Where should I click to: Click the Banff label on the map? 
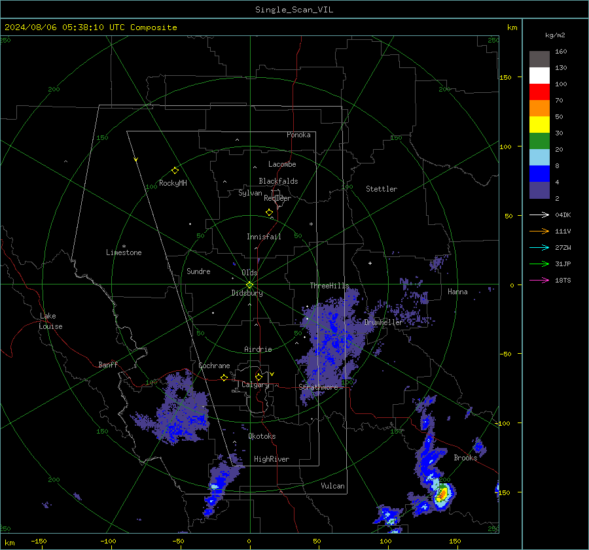[x=108, y=365]
